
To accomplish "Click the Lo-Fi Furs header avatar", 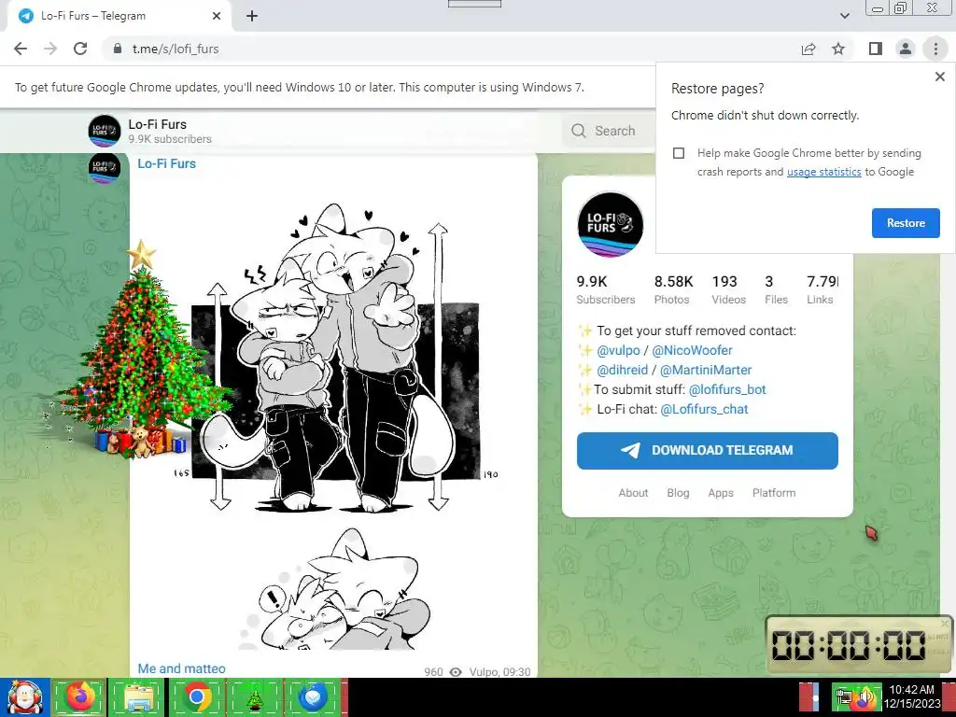I will [105, 131].
